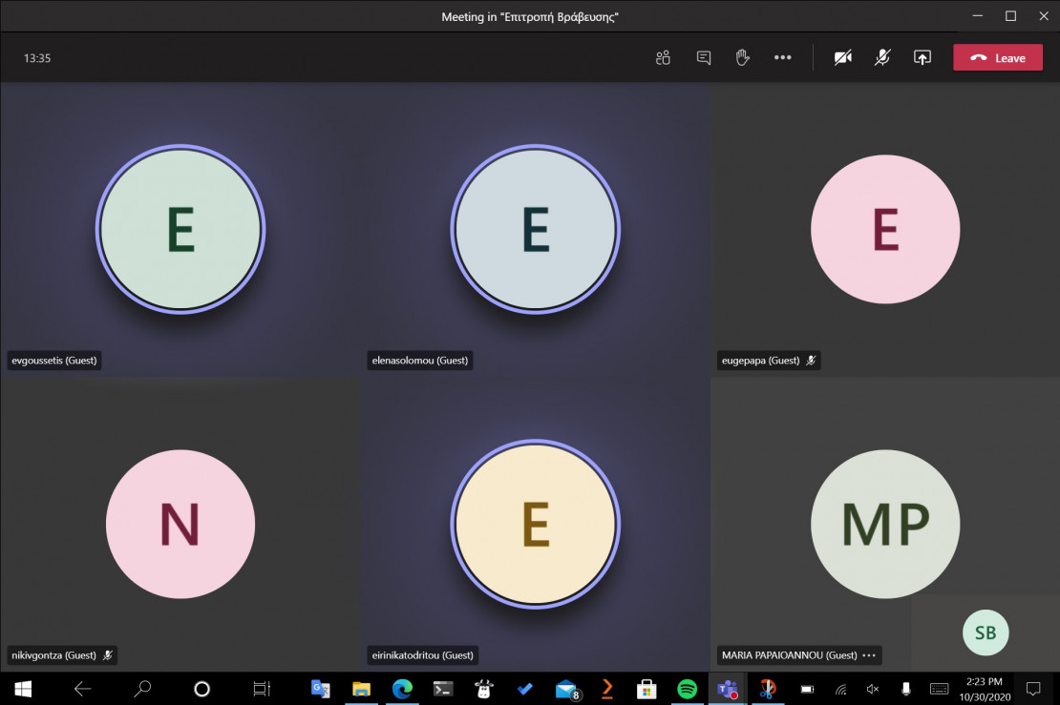Viewport: 1060px width, 705px height.
Task: Switch to Microsoft Teams on the taskbar
Action: point(728,689)
